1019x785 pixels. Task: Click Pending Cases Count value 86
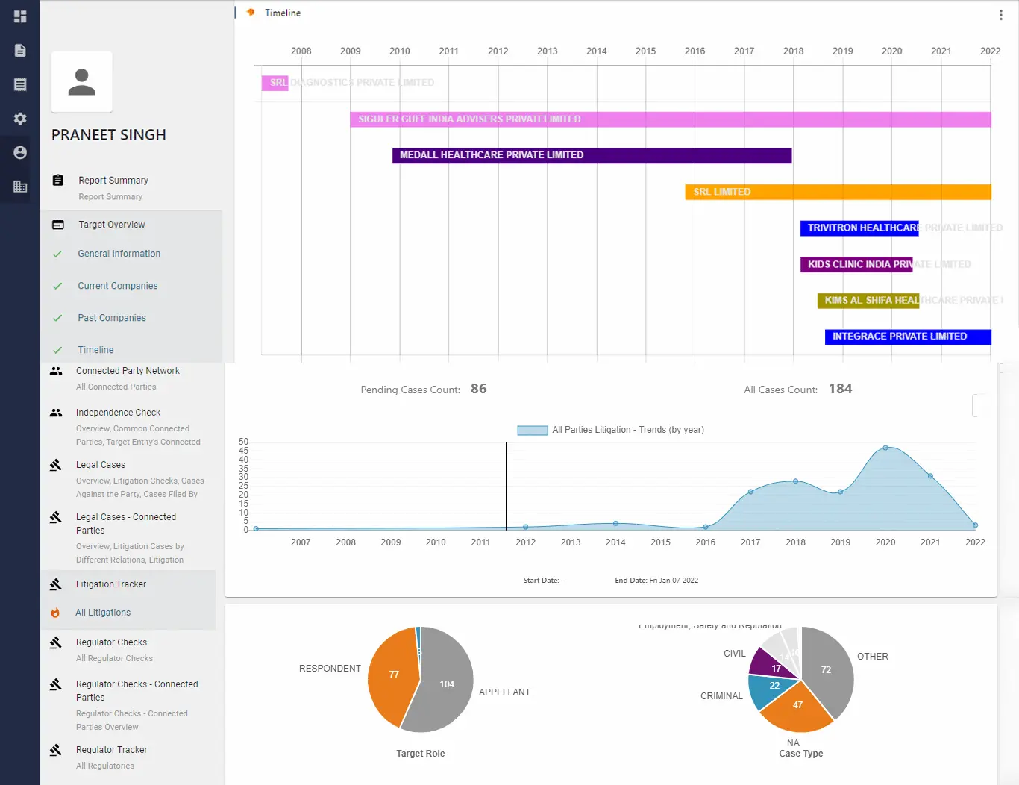479,389
